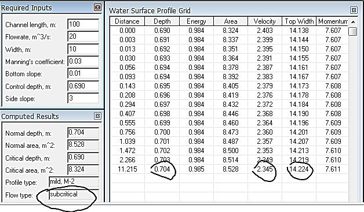Screen dimensions: 364x212
Task: Select Area cell 8.528 in grid
Action: pyautogui.click(x=231, y=169)
